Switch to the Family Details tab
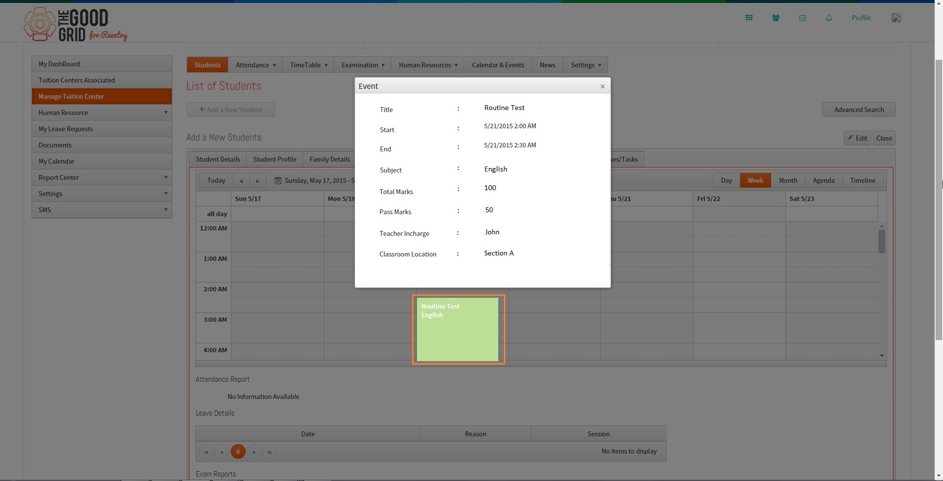Screen dimensions: 943x481 330,159
